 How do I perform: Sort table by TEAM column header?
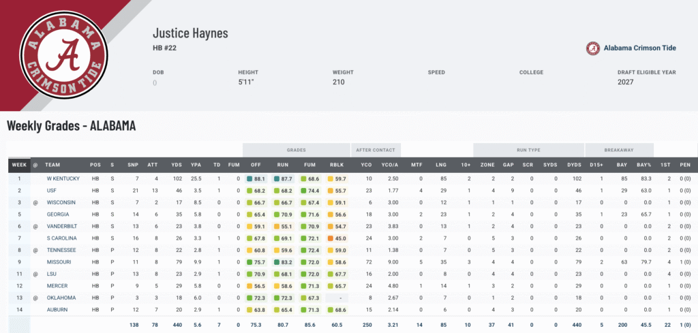click(52, 165)
